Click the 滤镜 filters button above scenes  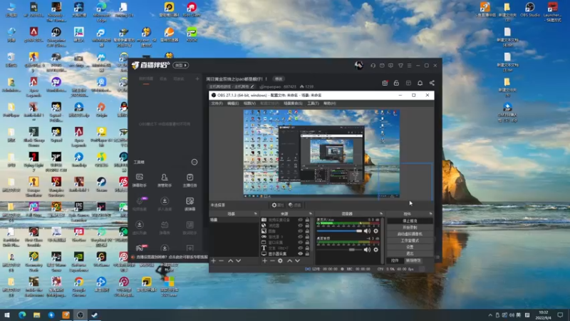click(295, 205)
